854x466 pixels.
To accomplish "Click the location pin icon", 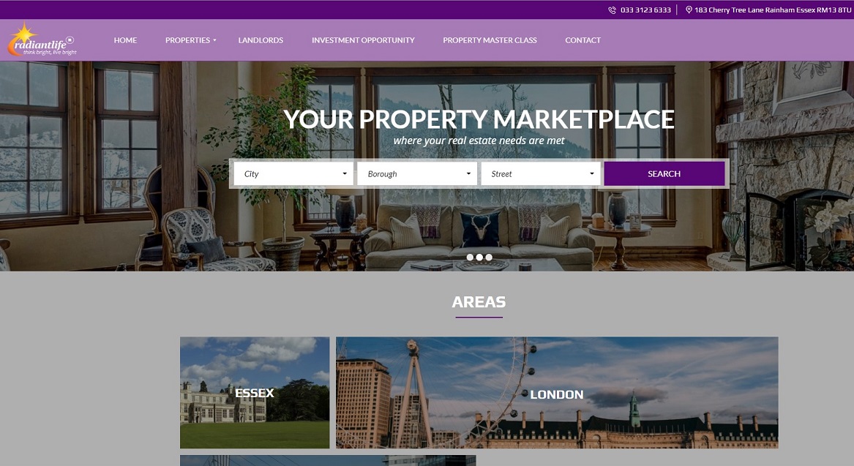I will tap(689, 10).
